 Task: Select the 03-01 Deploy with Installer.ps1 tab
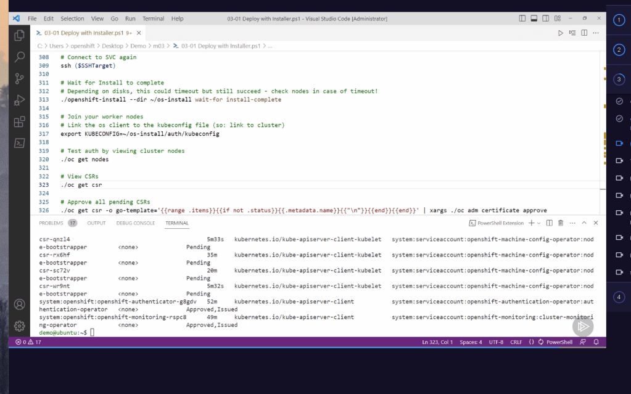click(x=84, y=33)
